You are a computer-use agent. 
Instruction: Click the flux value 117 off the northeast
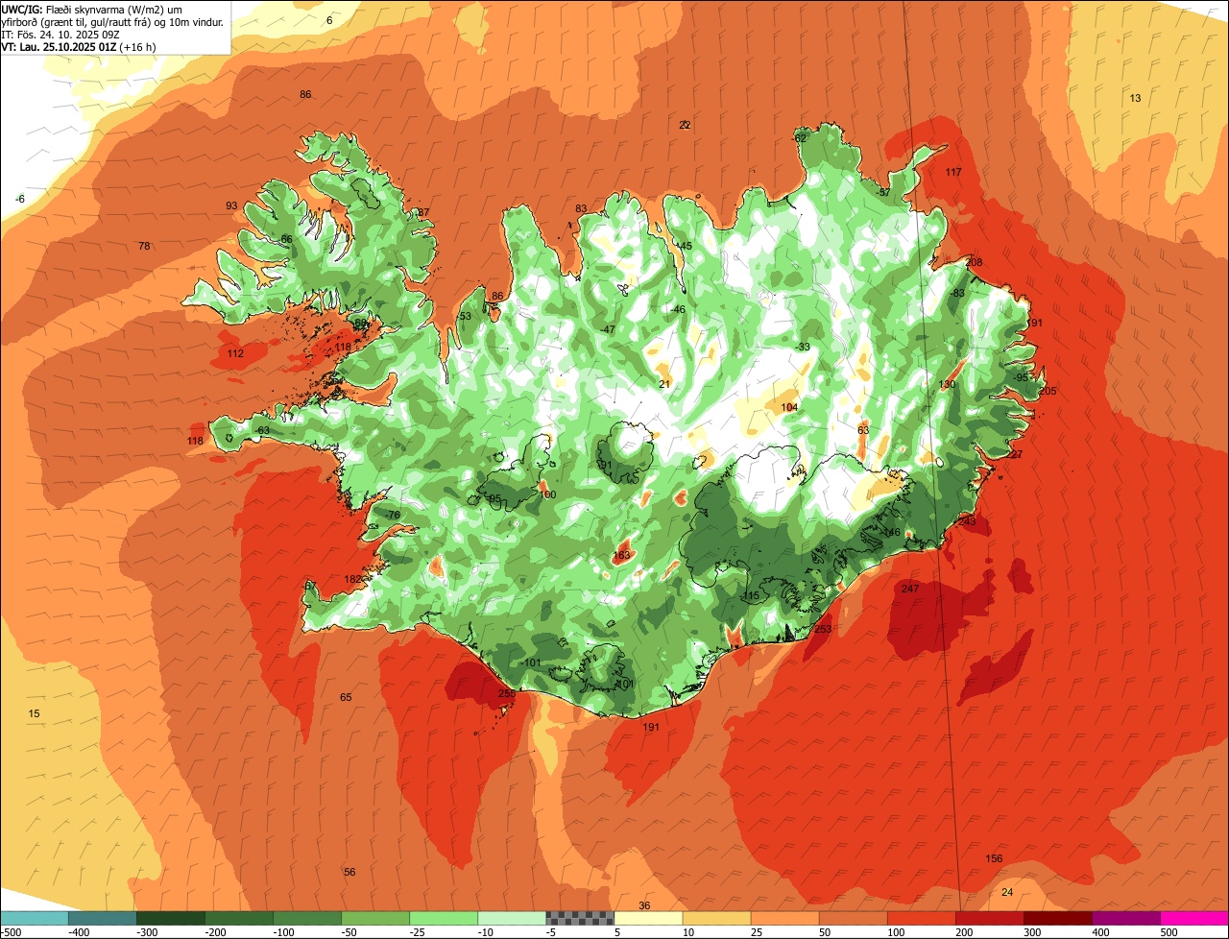[953, 172]
